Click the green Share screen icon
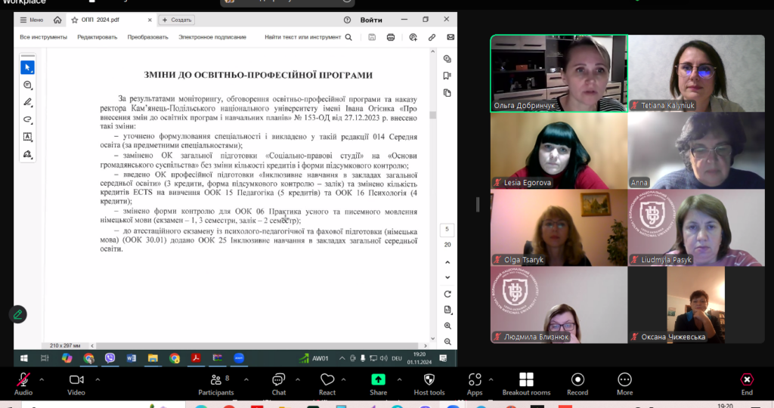774x408 pixels. coord(378,380)
